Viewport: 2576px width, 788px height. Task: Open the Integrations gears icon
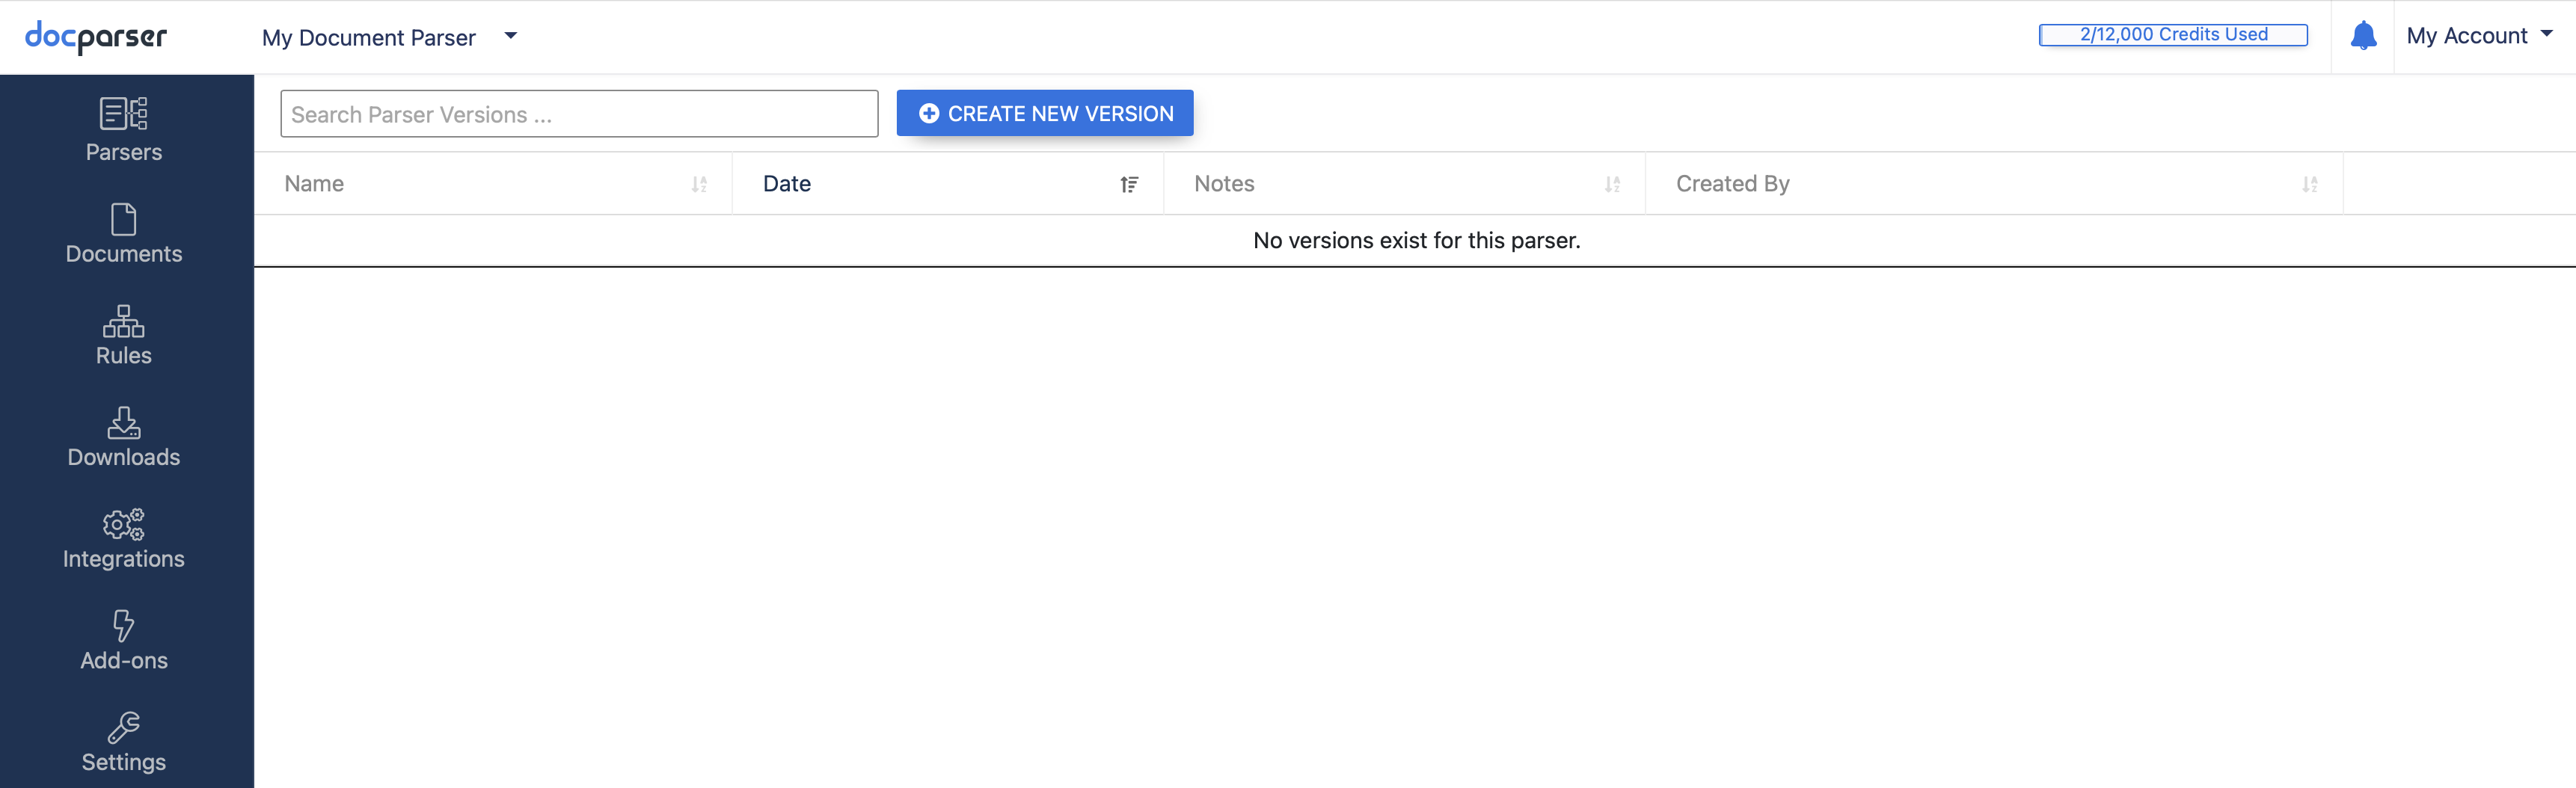[x=124, y=524]
